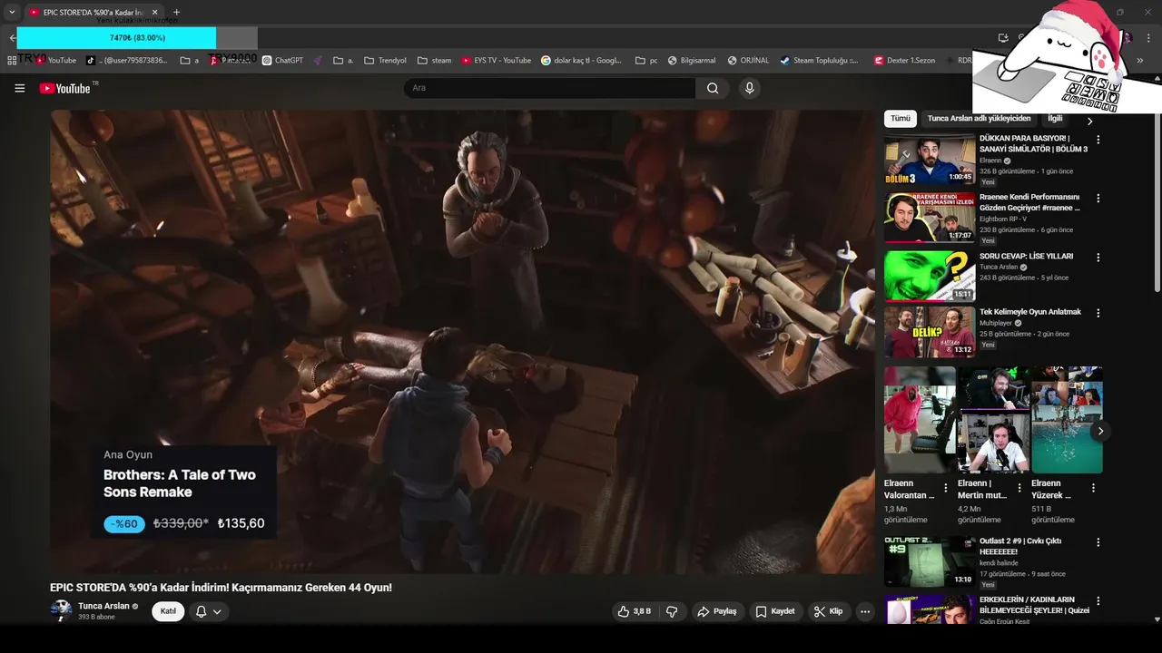Image resolution: width=1162 pixels, height=653 pixels.
Task: Click the Katıl join button
Action: coord(168,611)
